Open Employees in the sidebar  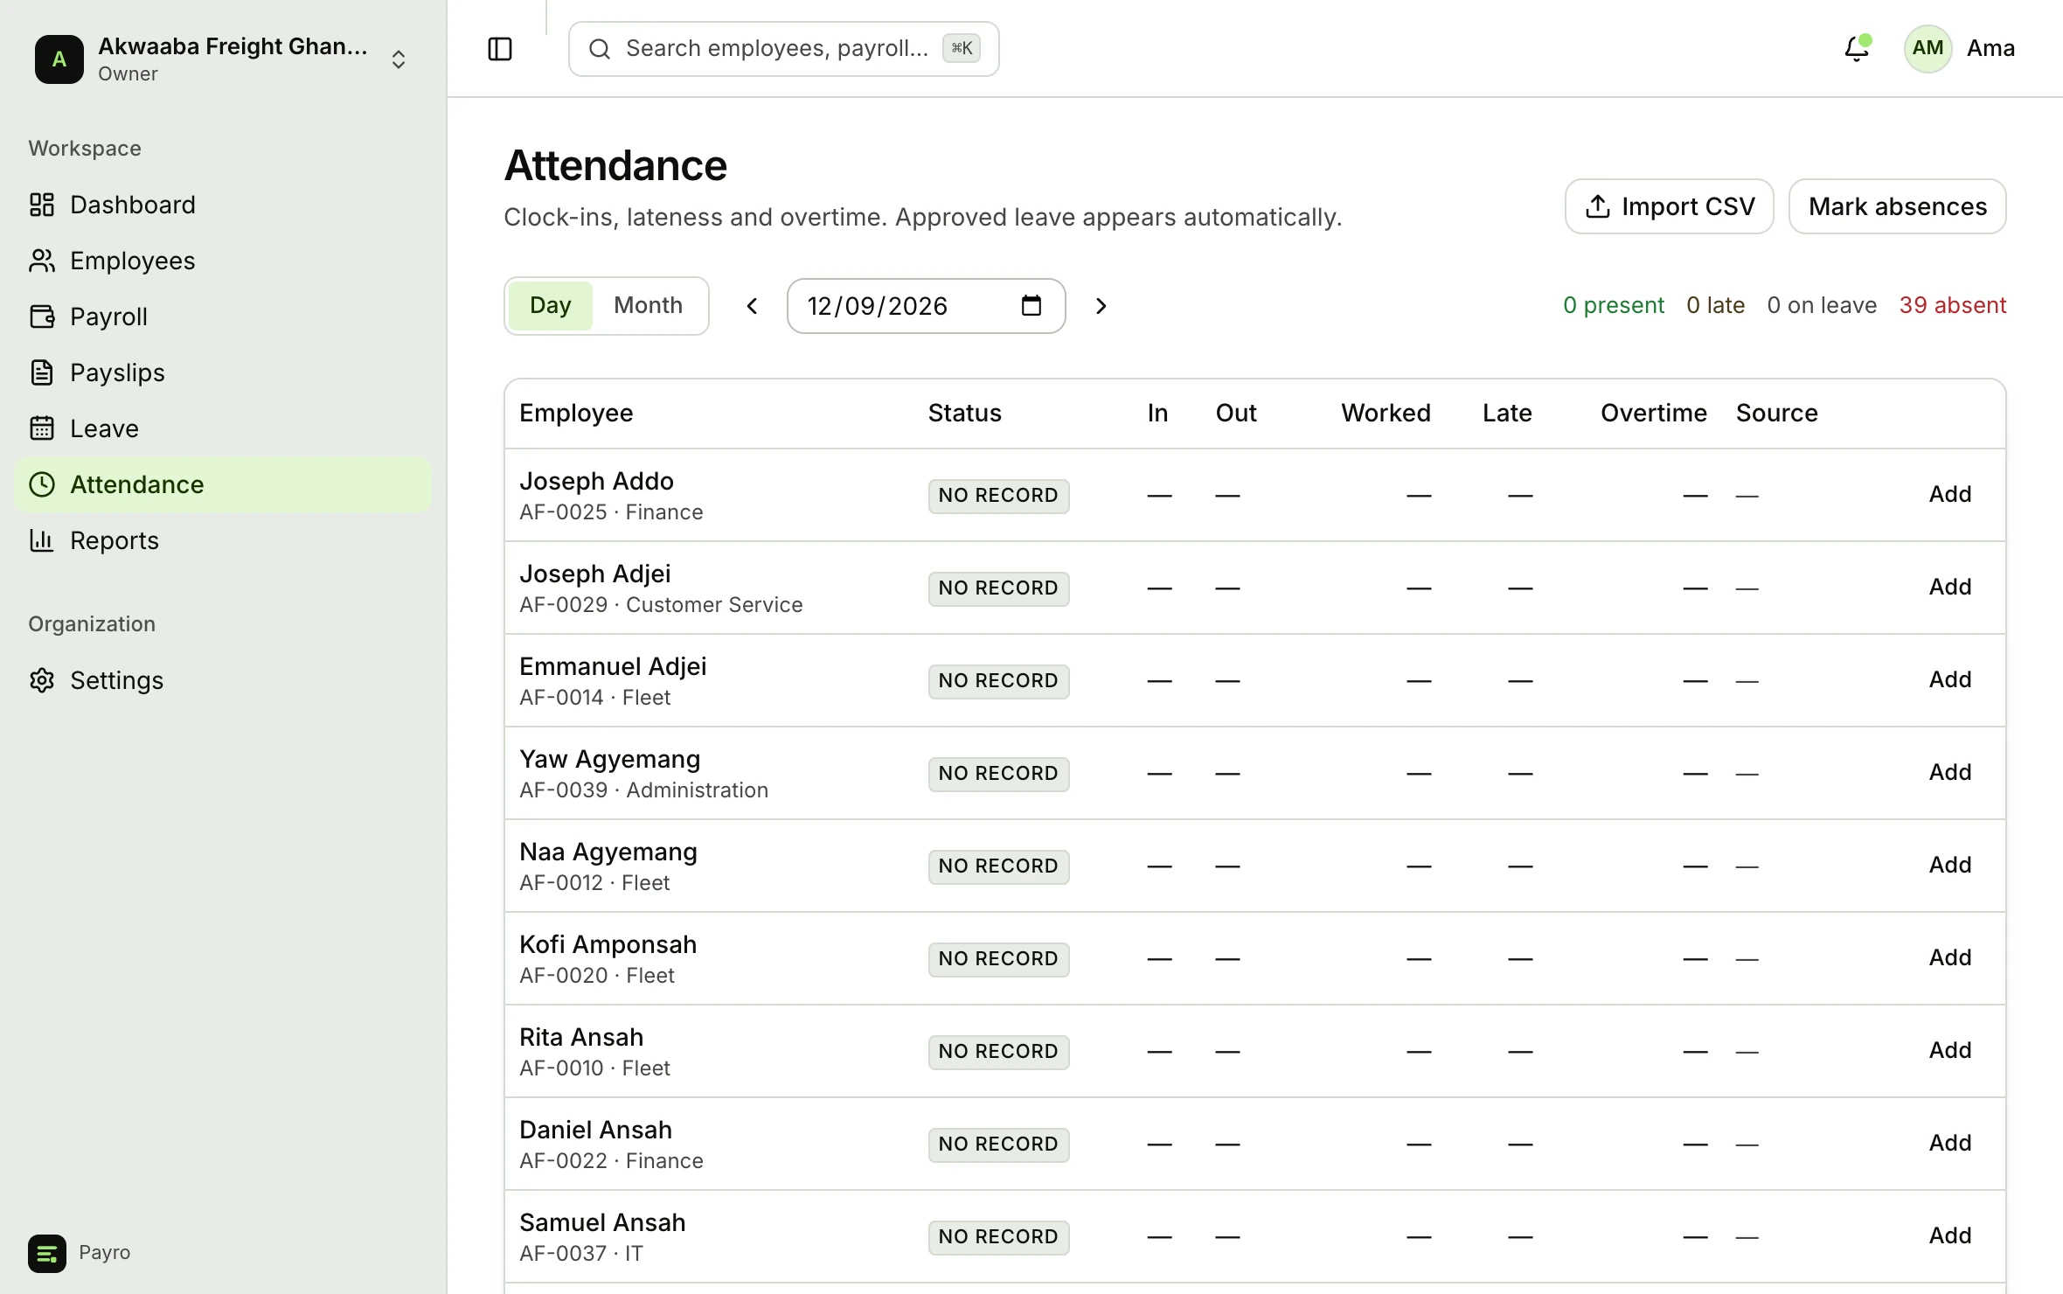pyautogui.click(x=223, y=261)
